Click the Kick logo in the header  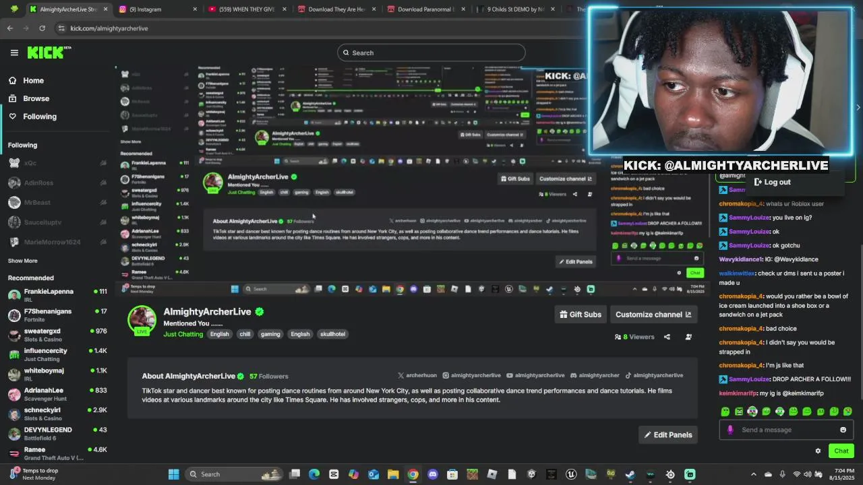click(x=49, y=53)
